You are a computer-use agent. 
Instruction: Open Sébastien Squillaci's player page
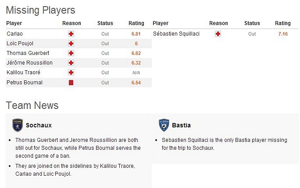coord(176,34)
